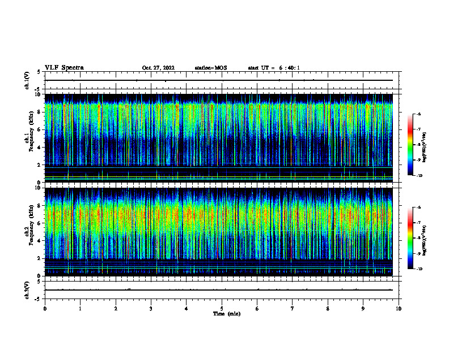Click the "-5" tick on ch.3(V) axis
Image resolution: width=449 pixels, height=346 pixels.
click(37, 299)
